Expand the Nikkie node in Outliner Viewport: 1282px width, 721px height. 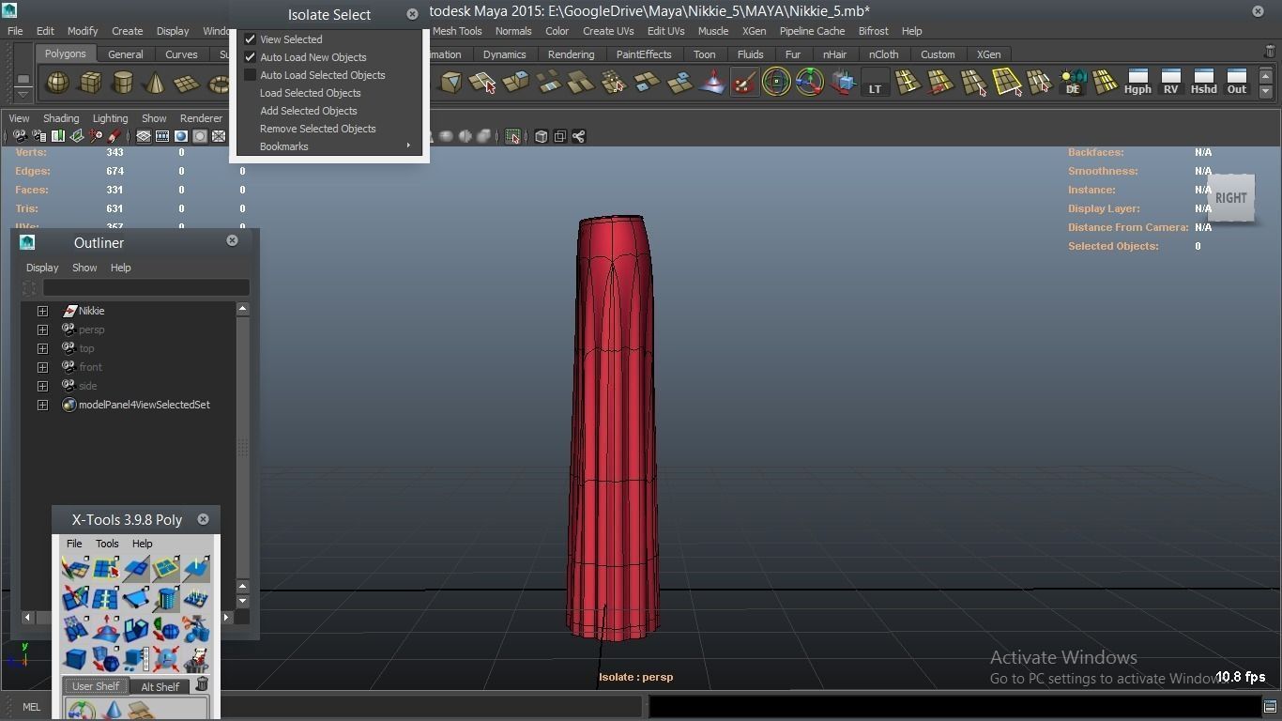pos(42,311)
